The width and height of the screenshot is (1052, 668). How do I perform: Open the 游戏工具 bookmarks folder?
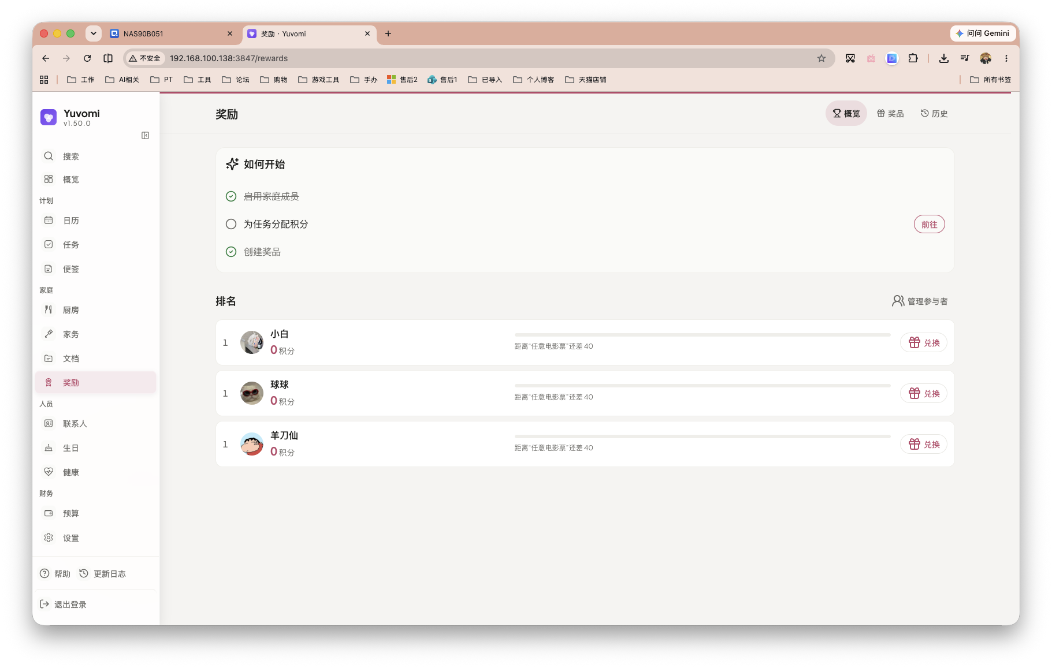[319, 80]
